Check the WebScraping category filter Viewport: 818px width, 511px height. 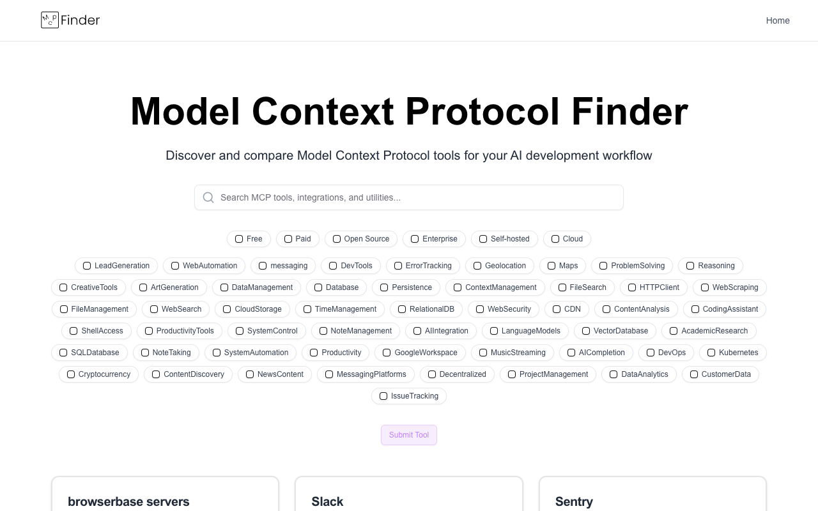705,287
